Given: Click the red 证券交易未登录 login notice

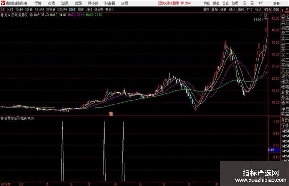Looking at the screenshot, I should 169,3.
